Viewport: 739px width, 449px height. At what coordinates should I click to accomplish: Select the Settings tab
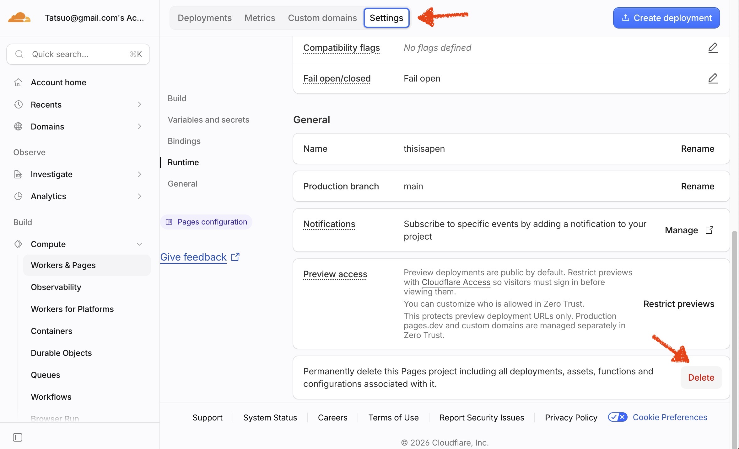point(386,18)
